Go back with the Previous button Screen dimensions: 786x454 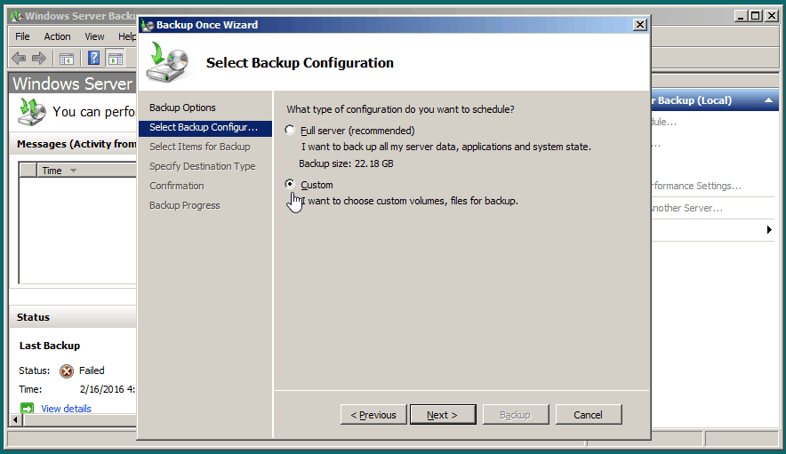click(373, 415)
